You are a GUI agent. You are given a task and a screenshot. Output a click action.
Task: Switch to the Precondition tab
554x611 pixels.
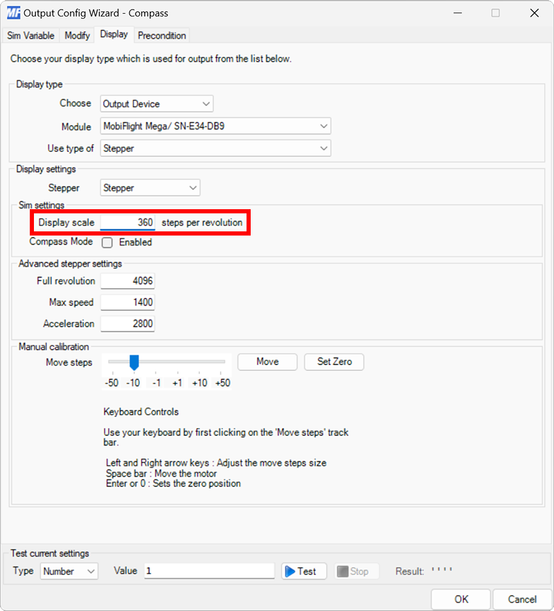161,35
